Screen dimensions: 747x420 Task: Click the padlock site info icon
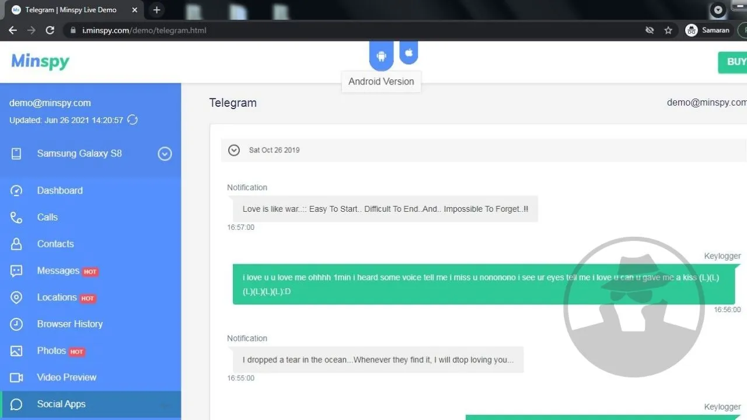coord(73,30)
